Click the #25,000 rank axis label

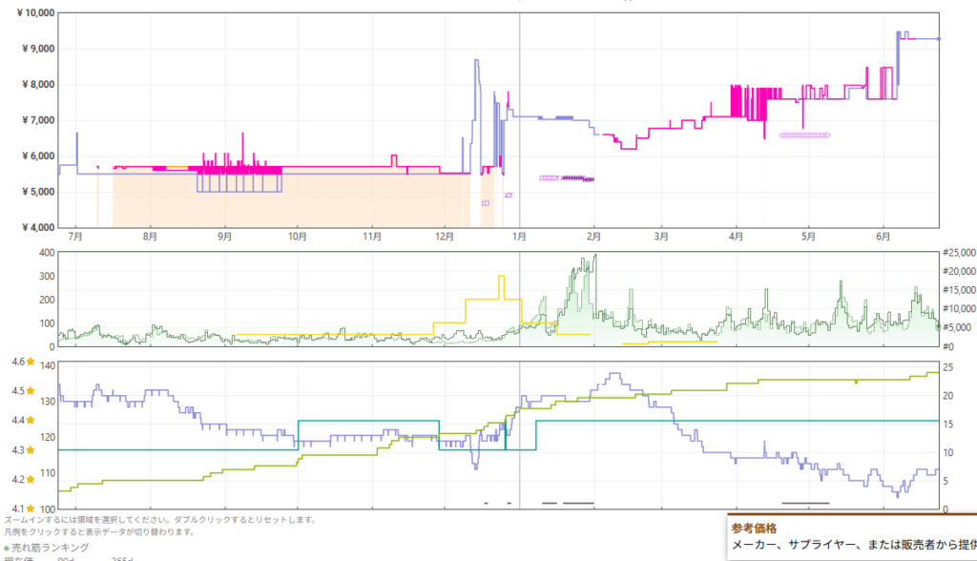959,253
